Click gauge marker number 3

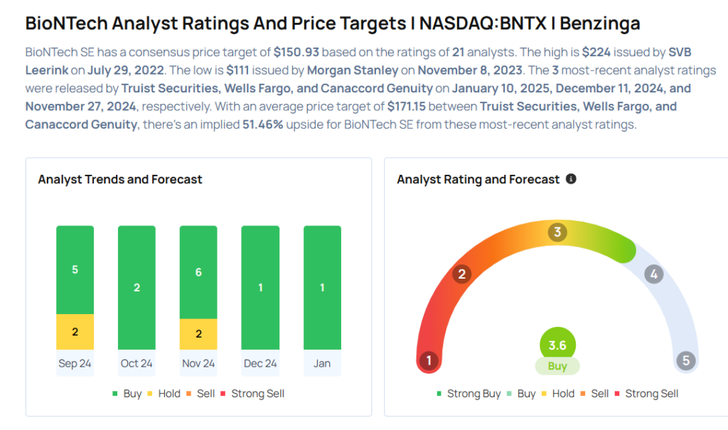click(558, 232)
